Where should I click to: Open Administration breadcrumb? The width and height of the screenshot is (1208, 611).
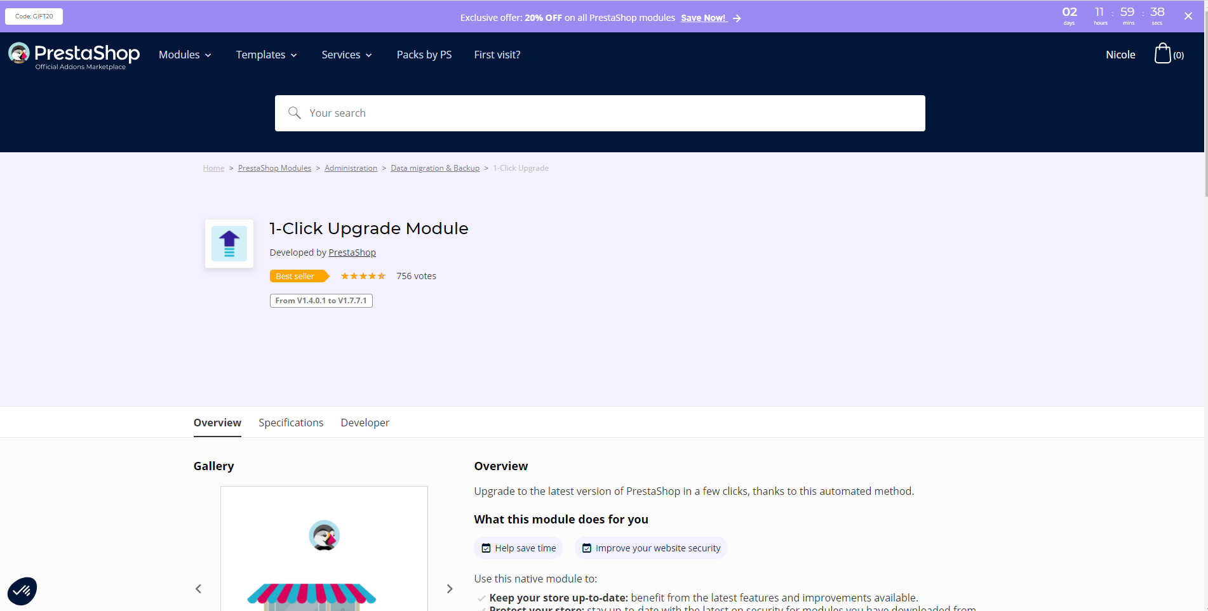click(351, 168)
